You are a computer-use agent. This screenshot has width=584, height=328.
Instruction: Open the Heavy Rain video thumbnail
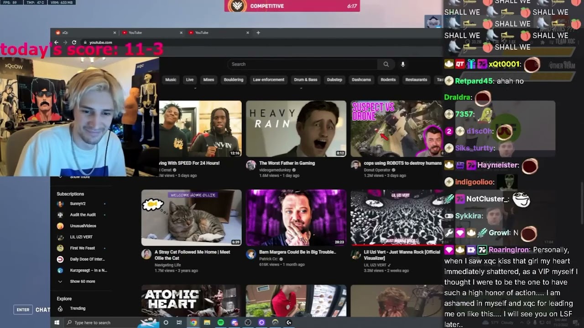296,128
